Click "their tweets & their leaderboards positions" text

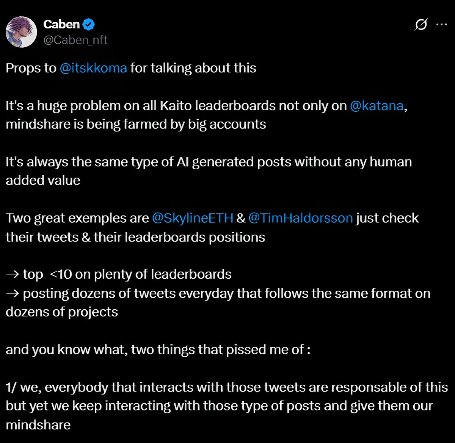[x=135, y=237]
